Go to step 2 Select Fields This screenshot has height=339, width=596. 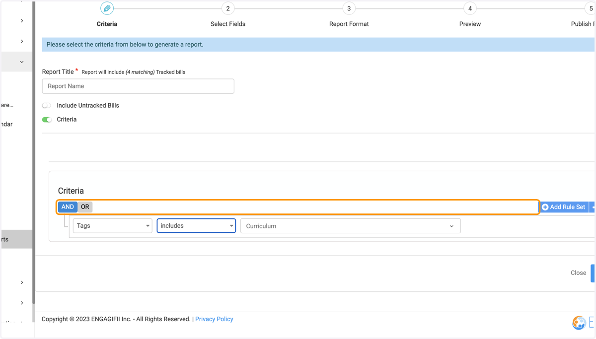point(228,8)
